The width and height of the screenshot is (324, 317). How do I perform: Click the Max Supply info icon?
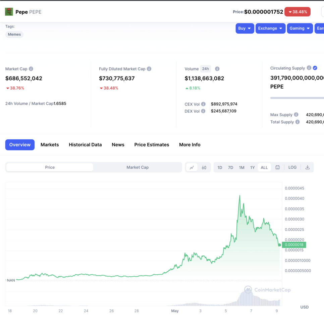tap(296, 115)
